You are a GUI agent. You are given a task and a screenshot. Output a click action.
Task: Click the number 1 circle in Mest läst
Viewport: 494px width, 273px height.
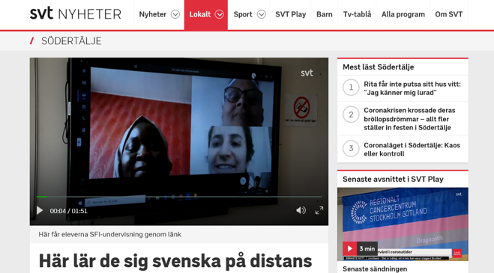(x=351, y=88)
